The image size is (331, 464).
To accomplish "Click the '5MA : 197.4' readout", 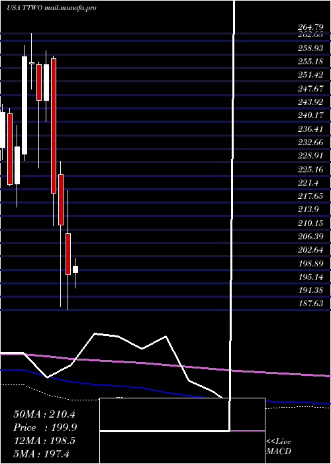I will tap(42, 453).
